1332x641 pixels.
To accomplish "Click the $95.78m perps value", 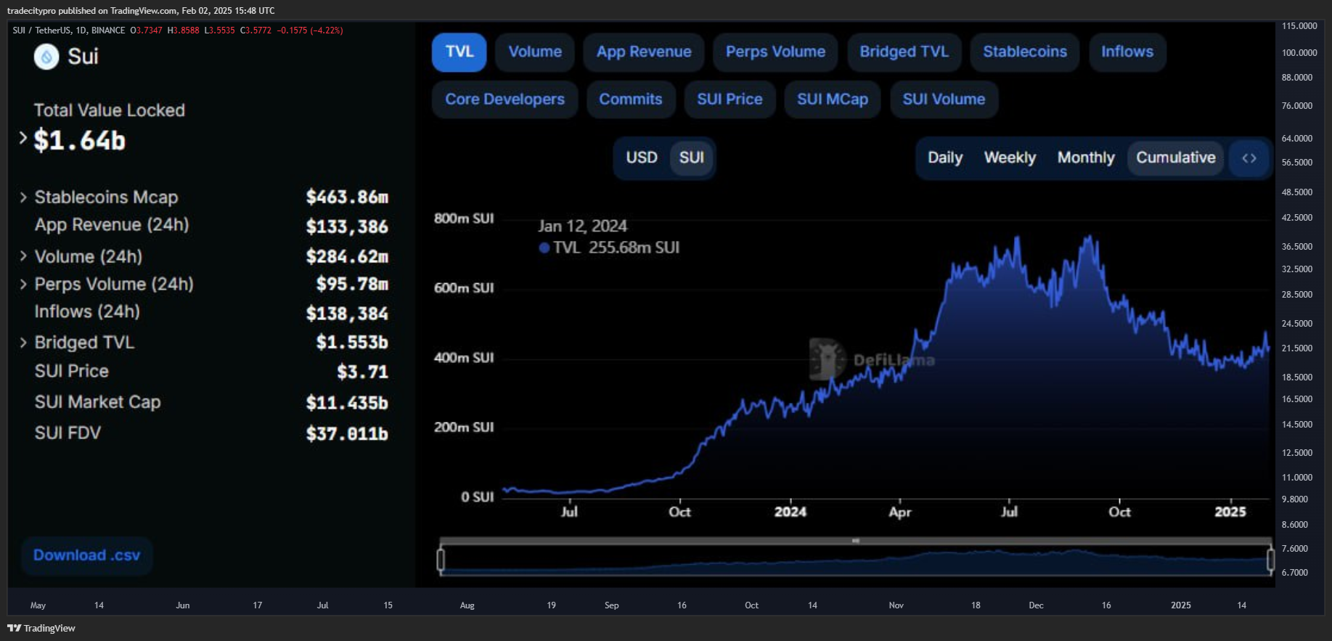I will pos(352,284).
